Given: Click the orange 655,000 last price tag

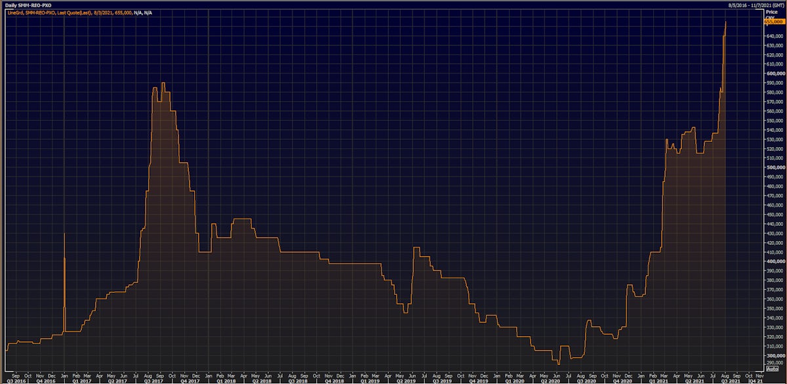Looking at the screenshot, I should 774,21.
